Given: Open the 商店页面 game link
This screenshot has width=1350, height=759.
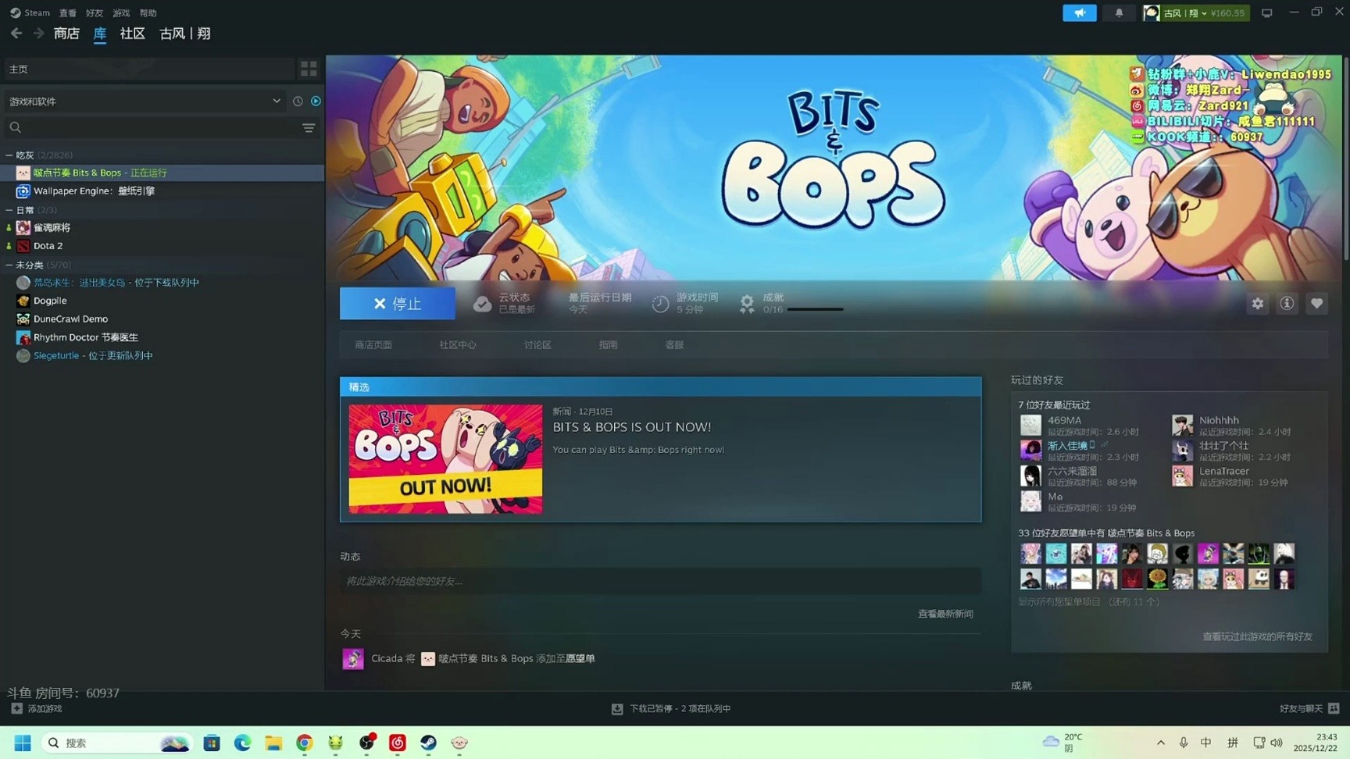Looking at the screenshot, I should pyautogui.click(x=373, y=345).
